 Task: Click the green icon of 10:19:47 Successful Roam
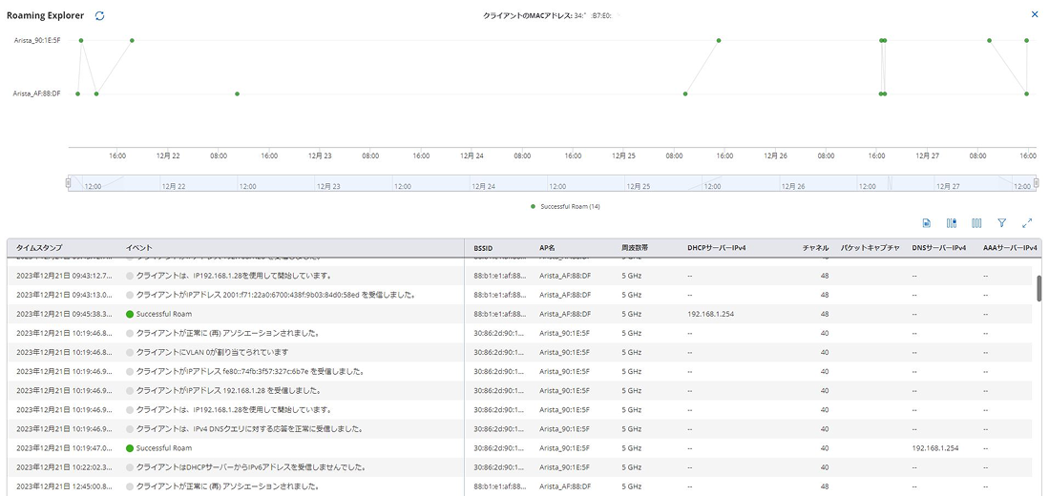(130, 448)
